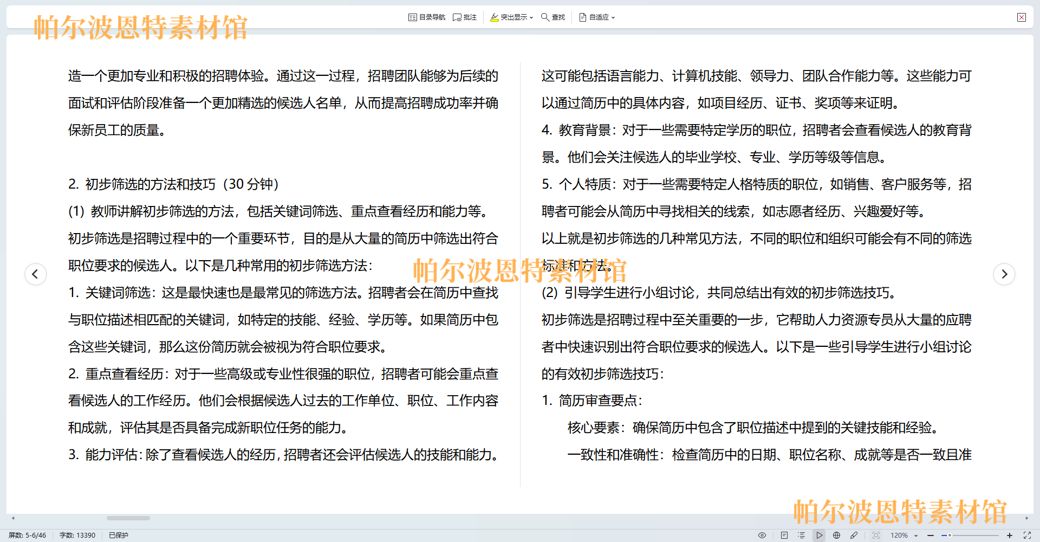
Task: Open the 目录导航 navigation panel
Action: point(427,17)
